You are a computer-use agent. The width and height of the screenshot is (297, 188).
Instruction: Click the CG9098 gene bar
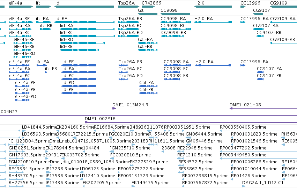(x=176, y=14)
